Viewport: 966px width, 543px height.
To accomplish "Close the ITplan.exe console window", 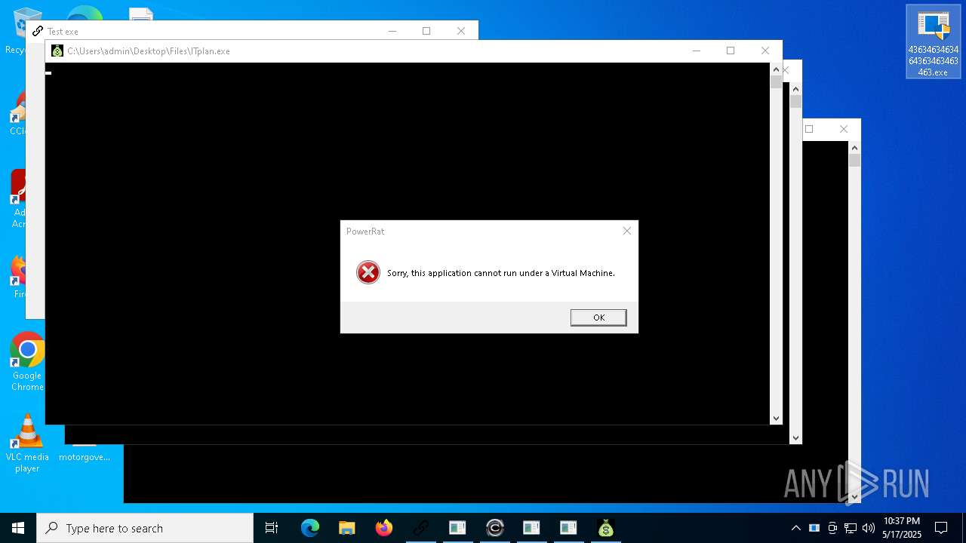I will [765, 51].
